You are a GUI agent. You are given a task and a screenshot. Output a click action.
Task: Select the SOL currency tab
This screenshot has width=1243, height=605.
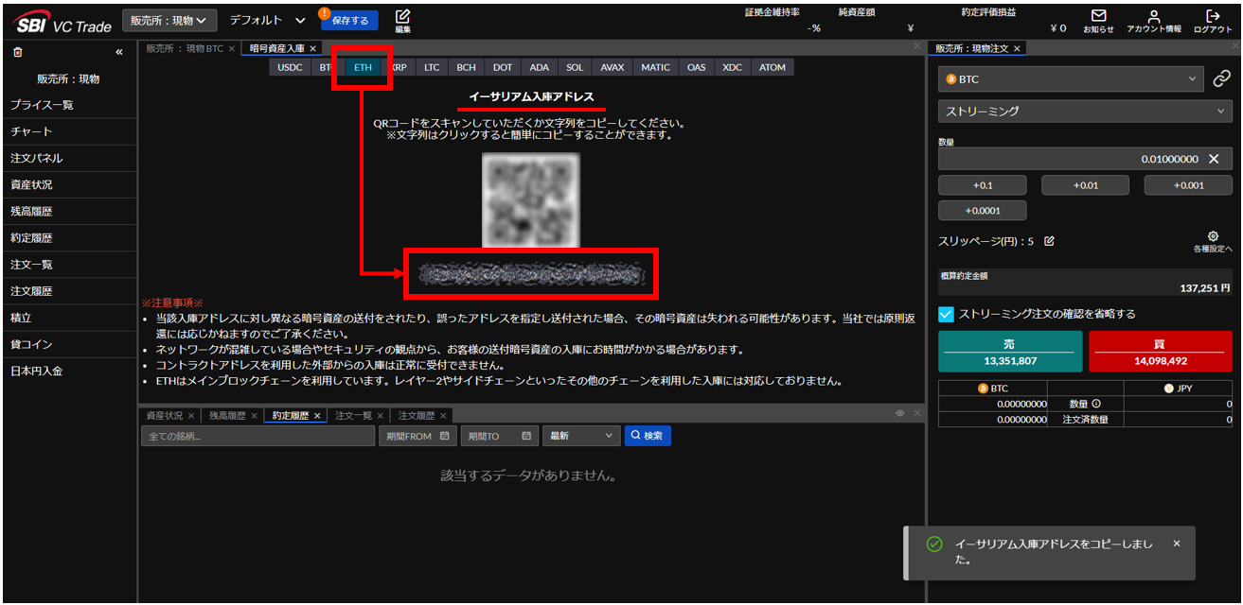575,67
